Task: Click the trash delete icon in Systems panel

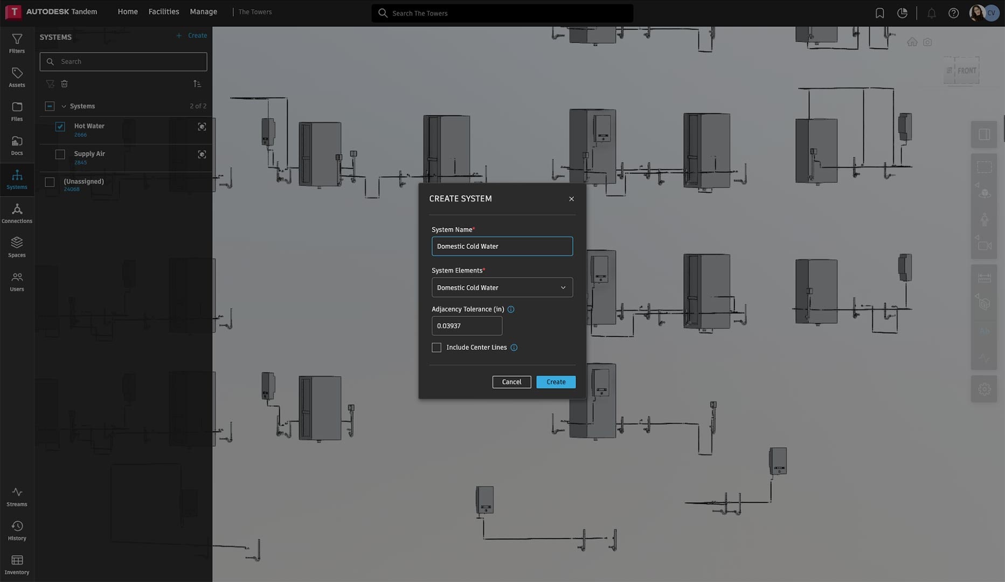Action: click(65, 84)
